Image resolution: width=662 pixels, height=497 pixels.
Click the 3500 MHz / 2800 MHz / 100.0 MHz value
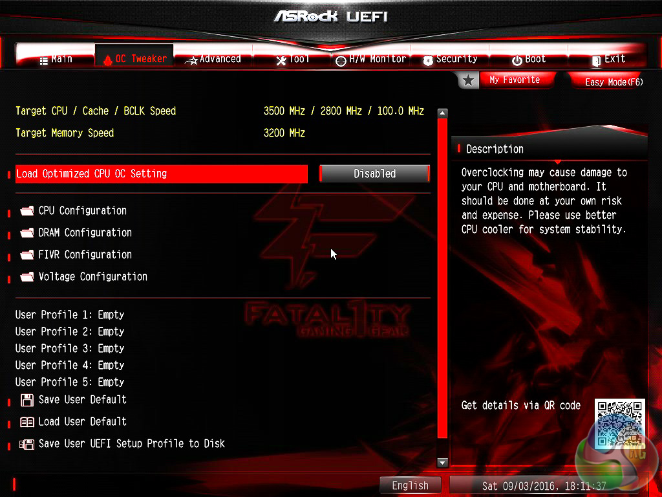(x=344, y=111)
